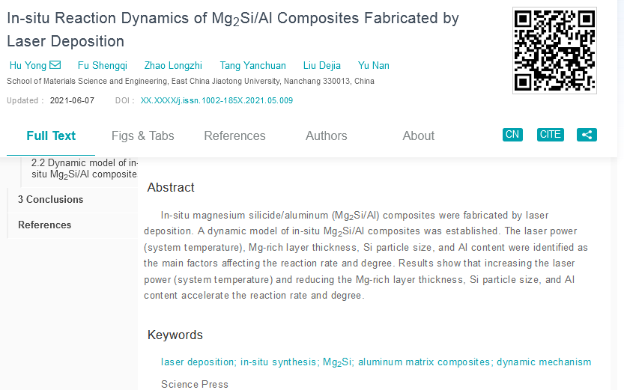Jump to 3 Conclusions in outline

[50, 200]
